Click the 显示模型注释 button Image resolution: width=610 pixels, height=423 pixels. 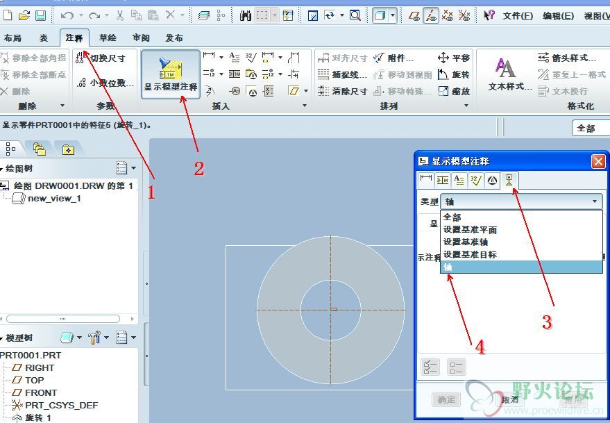click(x=171, y=74)
